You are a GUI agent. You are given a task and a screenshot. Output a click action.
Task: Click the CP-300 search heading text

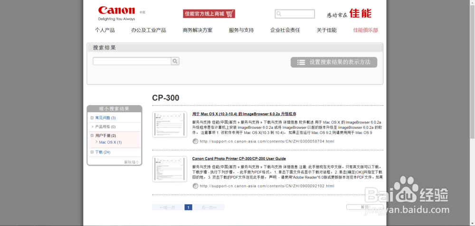166,98
